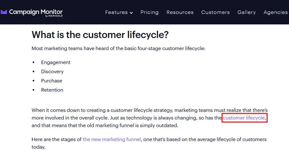Open the Features menu label

coord(116,12)
